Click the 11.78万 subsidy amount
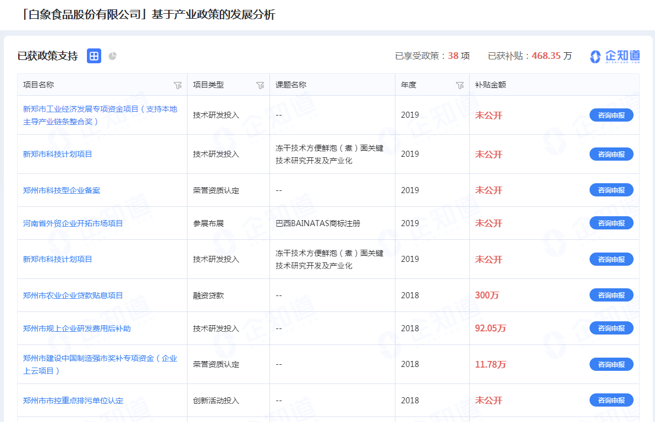Screen dimensions: 655x422 tap(491, 364)
